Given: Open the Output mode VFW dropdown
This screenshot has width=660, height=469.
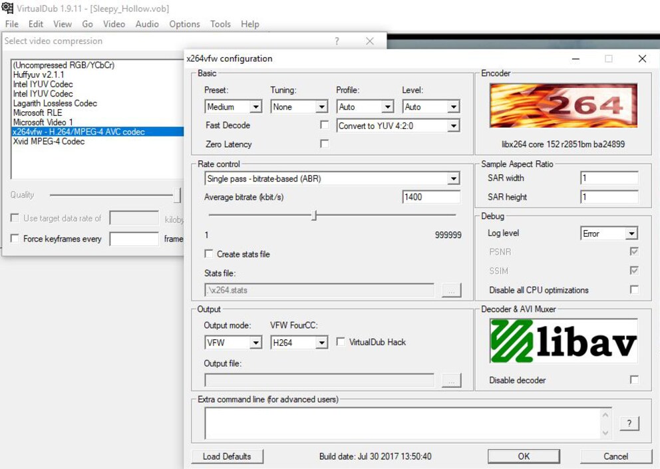Looking at the screenshot, I should click(x=234, y=343).
